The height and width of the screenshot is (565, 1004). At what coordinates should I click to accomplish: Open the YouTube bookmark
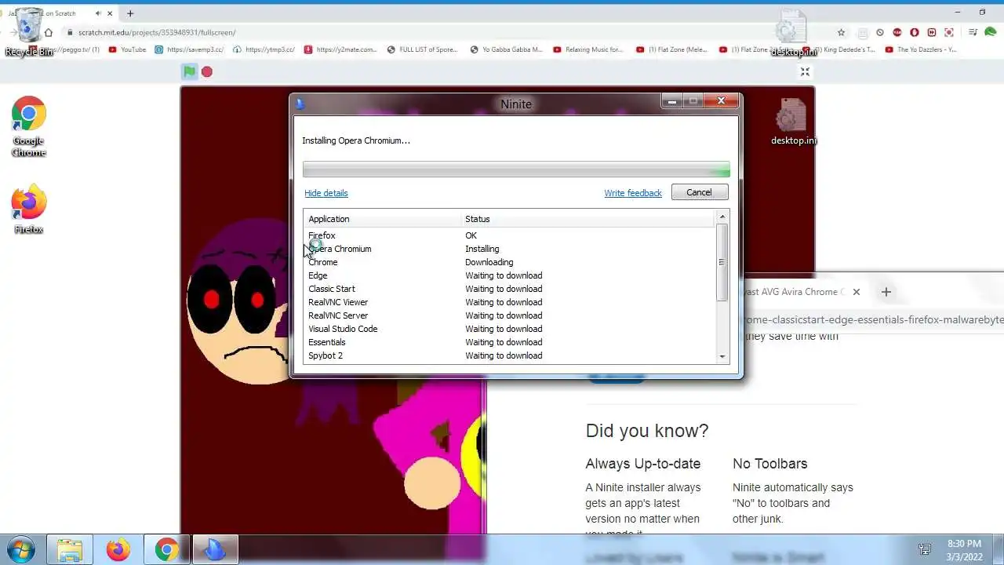pyautogui.click(x=127, y=49)
